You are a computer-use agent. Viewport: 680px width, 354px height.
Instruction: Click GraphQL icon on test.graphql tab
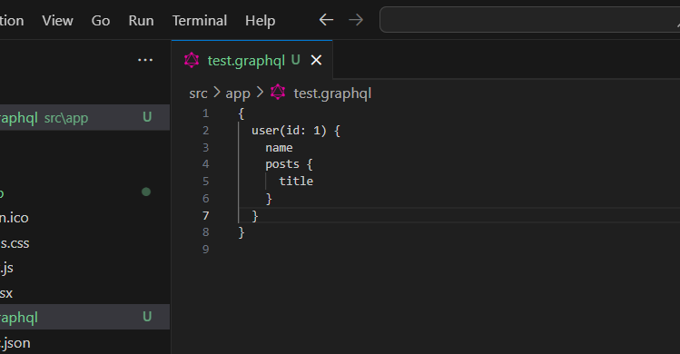(192, 60)
